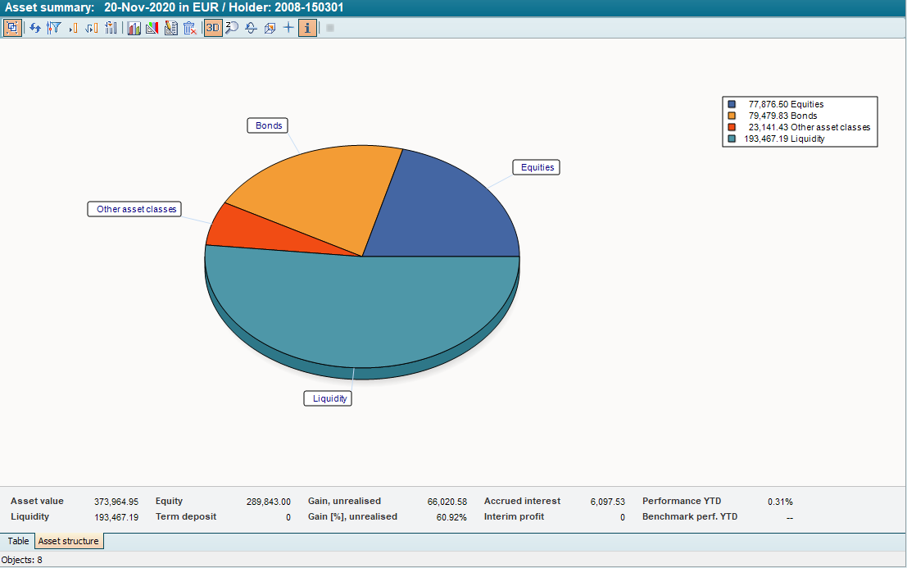The height and width of the screenshot is (568, 907).
Task: Click the zoom magnifier icon
Action: coord(232,28)
